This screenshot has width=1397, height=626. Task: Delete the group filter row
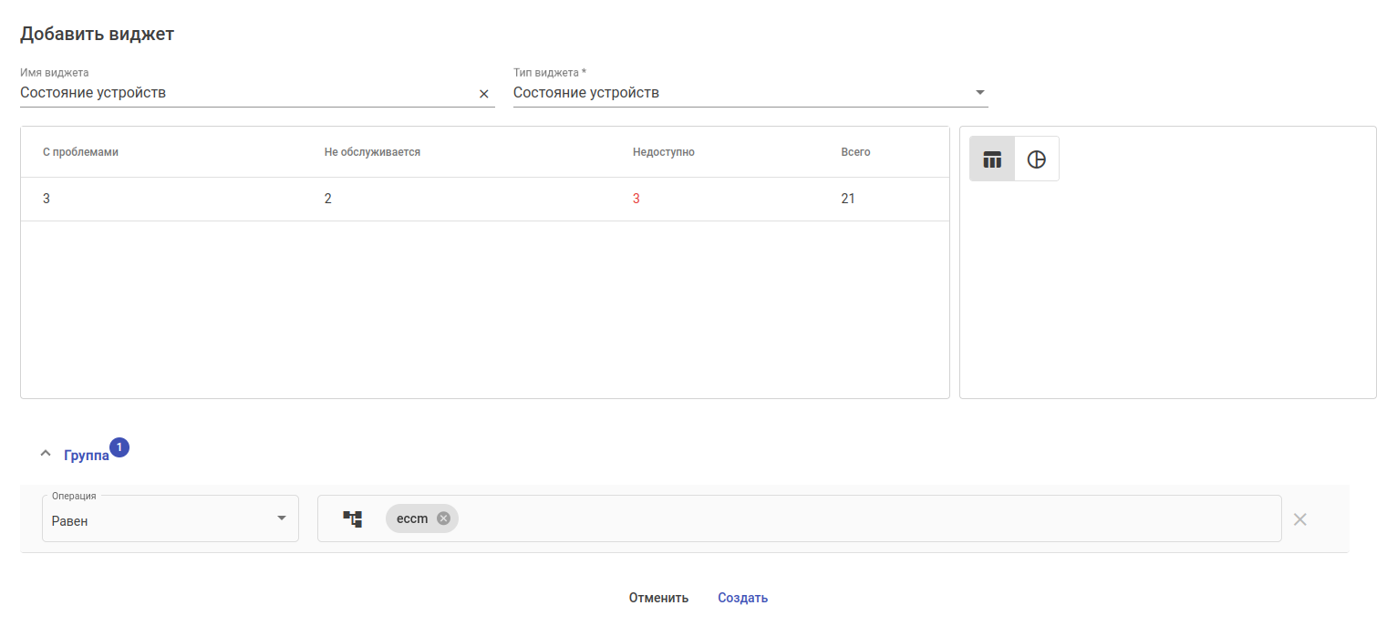[x=1300, y=519]
